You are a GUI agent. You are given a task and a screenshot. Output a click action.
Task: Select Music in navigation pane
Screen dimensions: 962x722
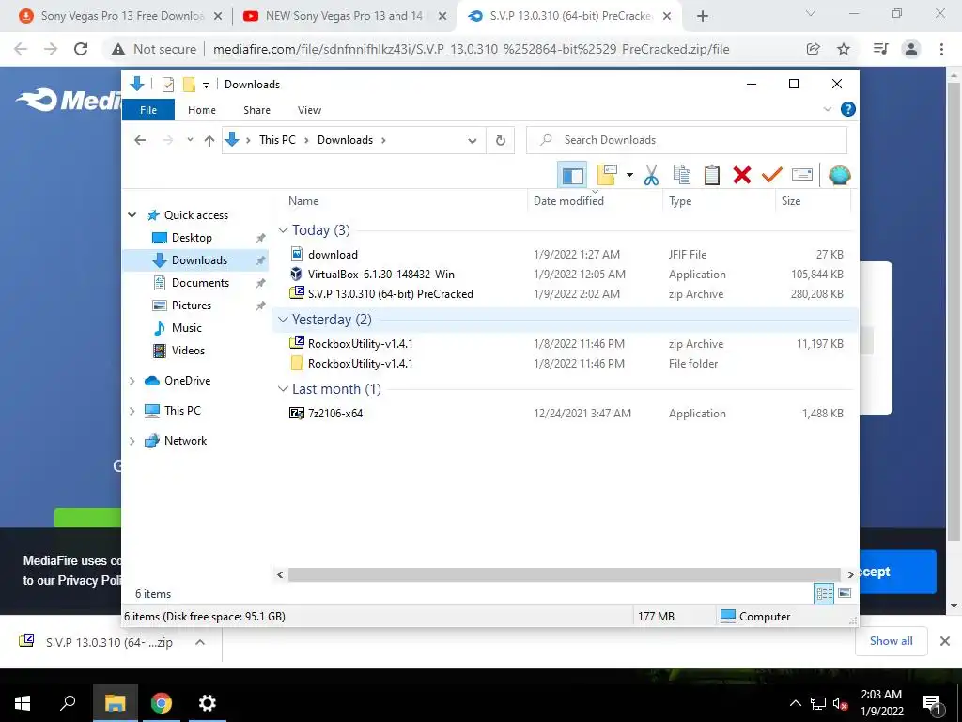(x=187, y=328)
